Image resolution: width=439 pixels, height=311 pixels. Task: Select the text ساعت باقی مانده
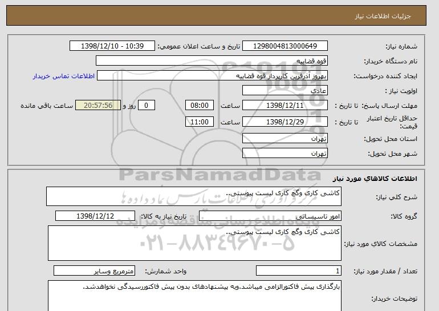pos(47,106)
